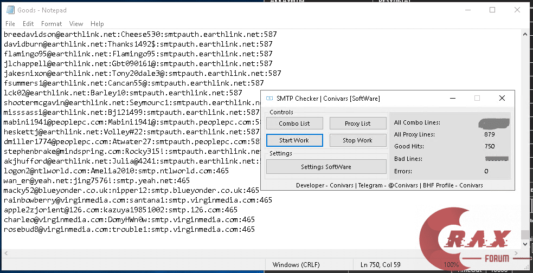Screen dimensions: 533x273
Task: Click the 'Settings' group label
Action: [281, 153]
